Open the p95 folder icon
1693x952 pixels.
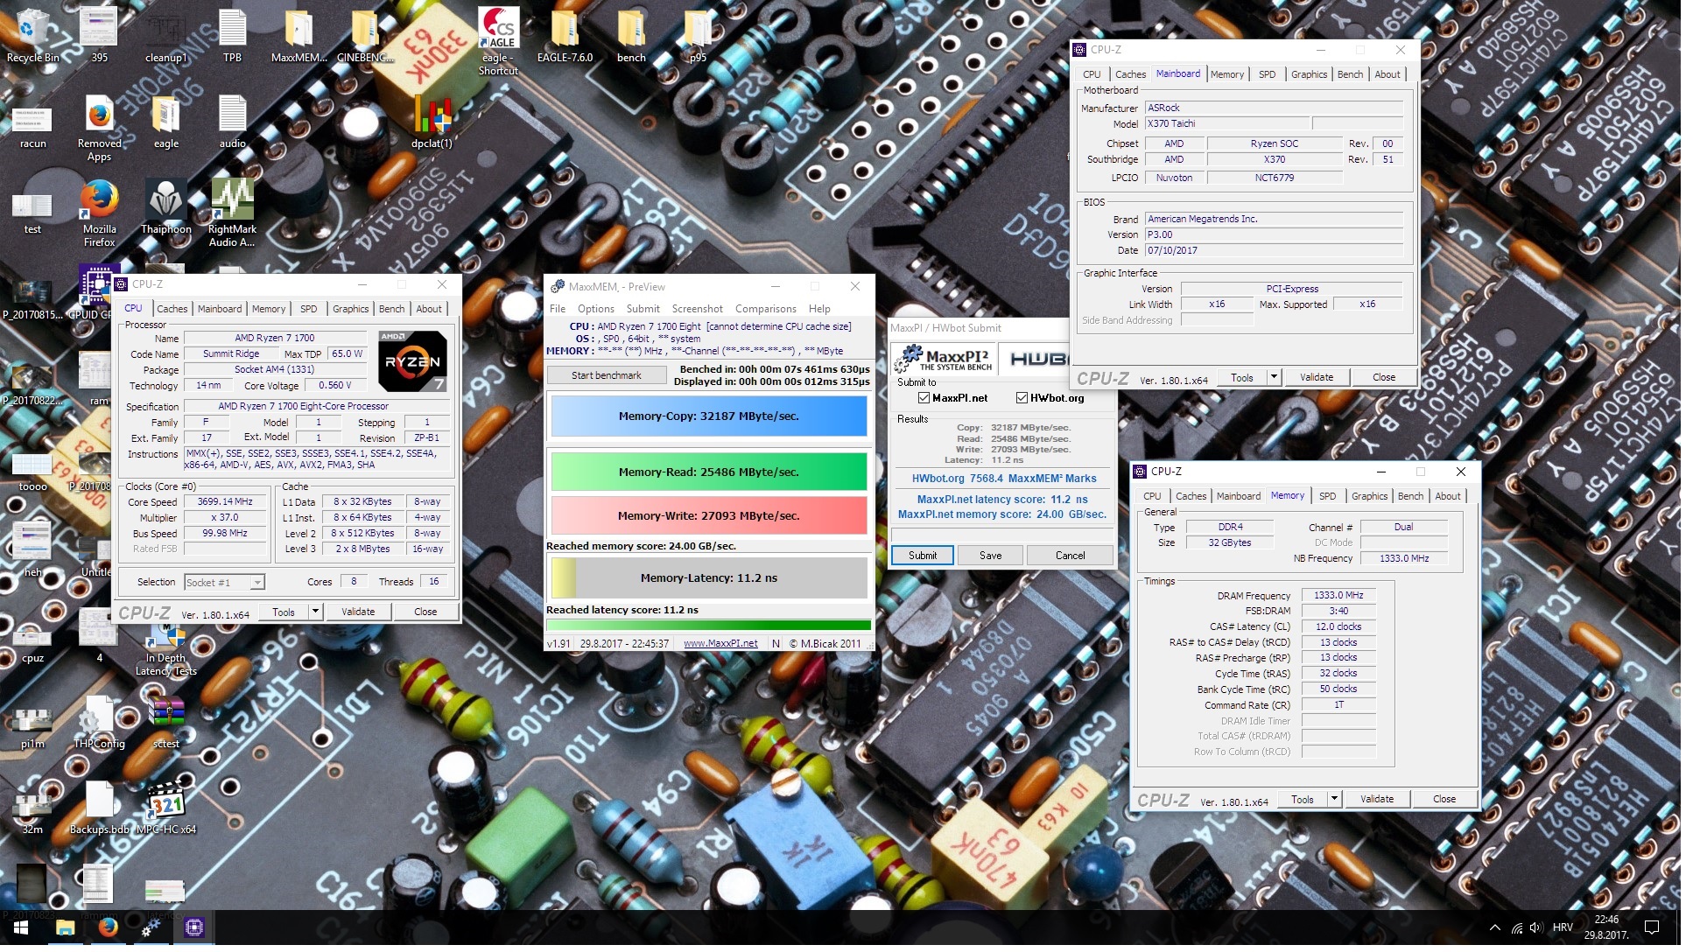697,35
